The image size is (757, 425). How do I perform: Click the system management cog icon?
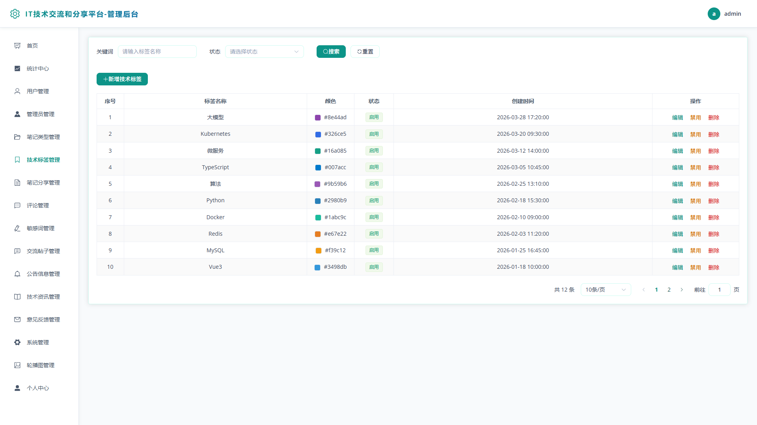(x=17, y=342)
